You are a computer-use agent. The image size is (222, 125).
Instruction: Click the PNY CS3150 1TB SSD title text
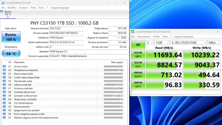click(64, 23)
